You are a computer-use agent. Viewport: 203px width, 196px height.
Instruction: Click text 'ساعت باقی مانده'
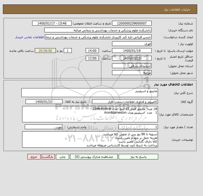22,51
